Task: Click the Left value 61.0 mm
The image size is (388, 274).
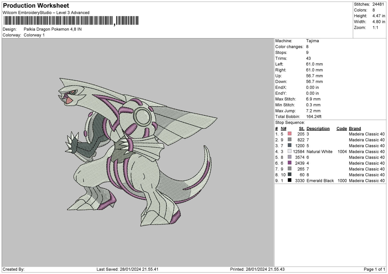Action: (x=314, y=64)
